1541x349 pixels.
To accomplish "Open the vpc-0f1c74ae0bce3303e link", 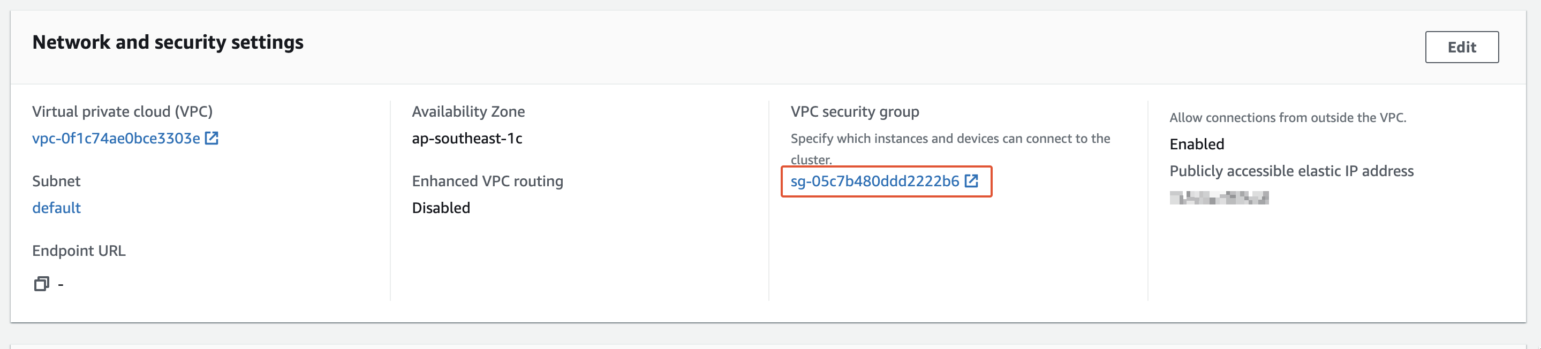I will [116, 139].
